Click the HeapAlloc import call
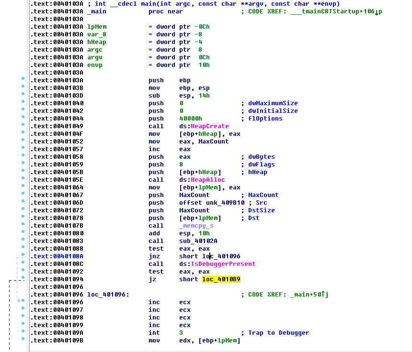The width and height of the screenshot is (412, 352). 208,180
